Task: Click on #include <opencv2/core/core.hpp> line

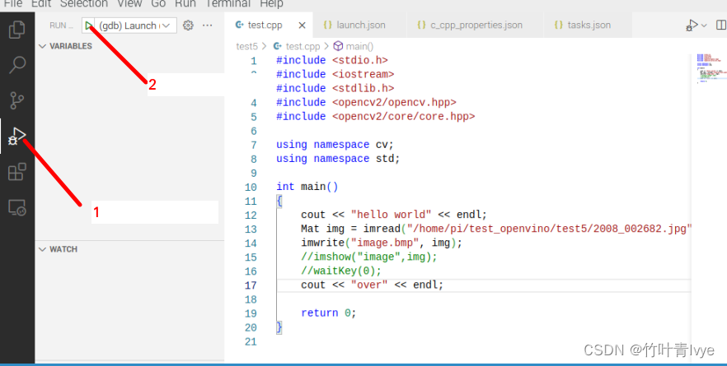Action: click(376, 116)
